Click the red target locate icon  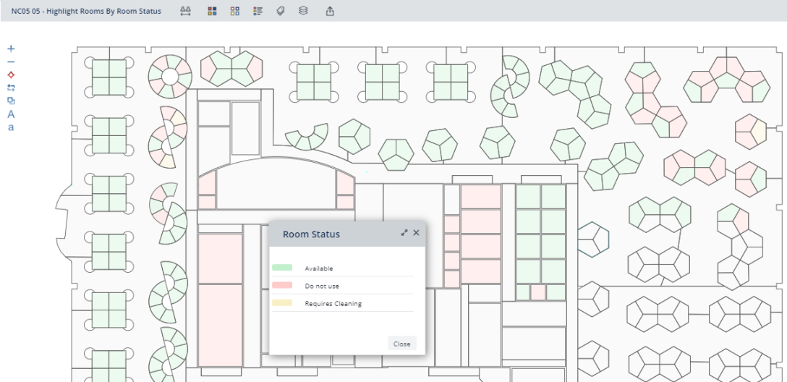pos(11,75)
